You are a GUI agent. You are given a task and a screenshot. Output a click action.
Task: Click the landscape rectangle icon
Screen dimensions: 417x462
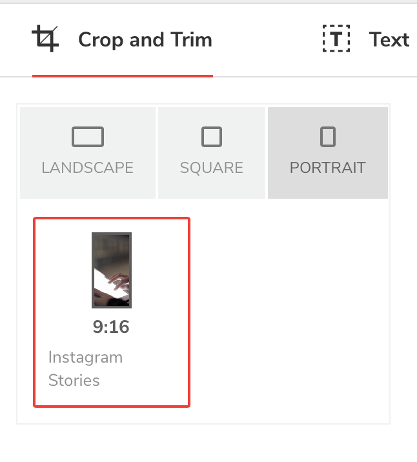tap(88, 137)
